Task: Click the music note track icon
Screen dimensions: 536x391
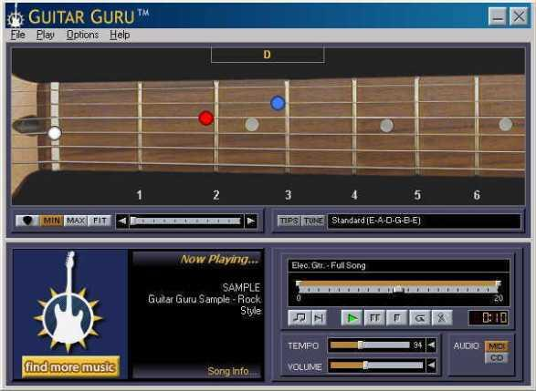Action: tap(300, 318)
